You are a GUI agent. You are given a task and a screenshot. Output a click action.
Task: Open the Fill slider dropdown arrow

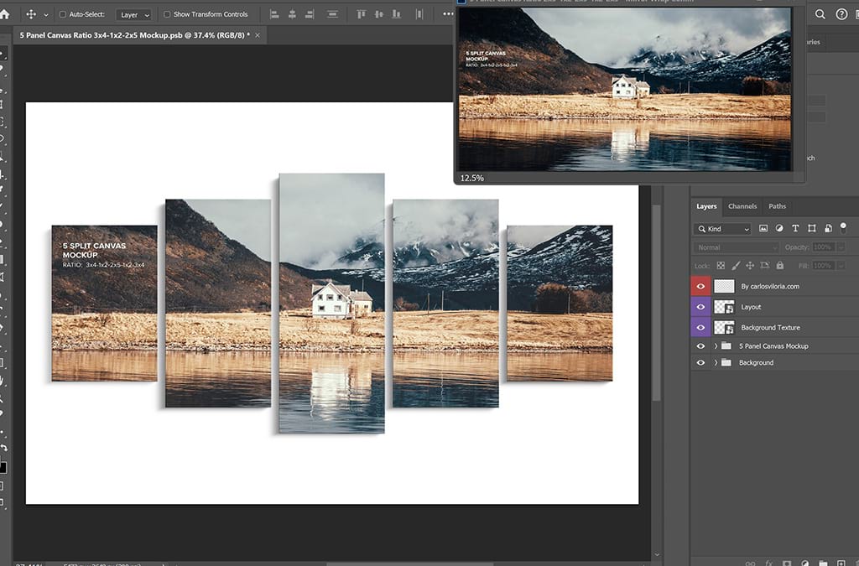[x=841, y=266]
